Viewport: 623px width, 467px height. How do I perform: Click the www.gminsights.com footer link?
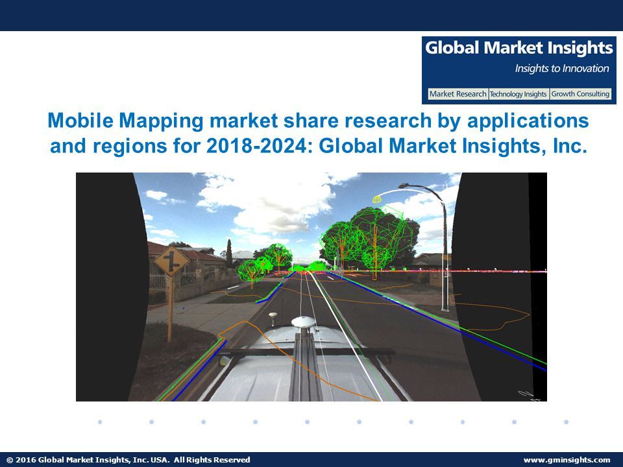567,460
